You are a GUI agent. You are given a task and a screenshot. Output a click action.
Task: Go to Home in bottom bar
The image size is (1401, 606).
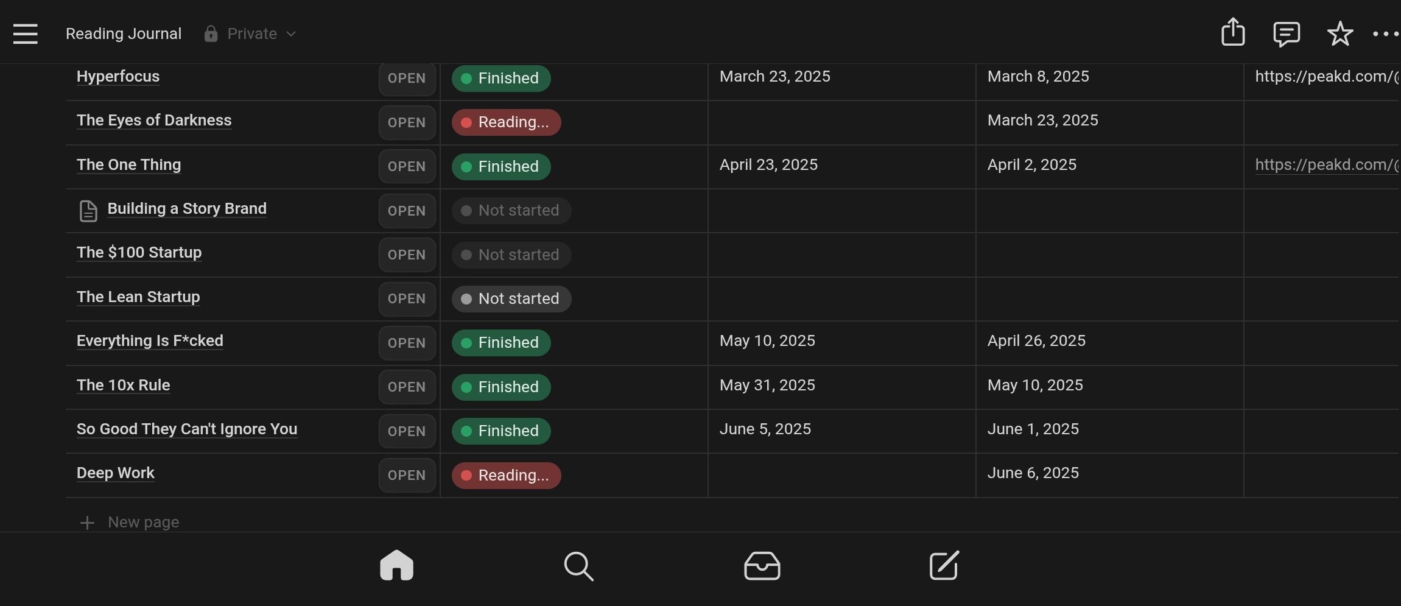pos(396,565)
